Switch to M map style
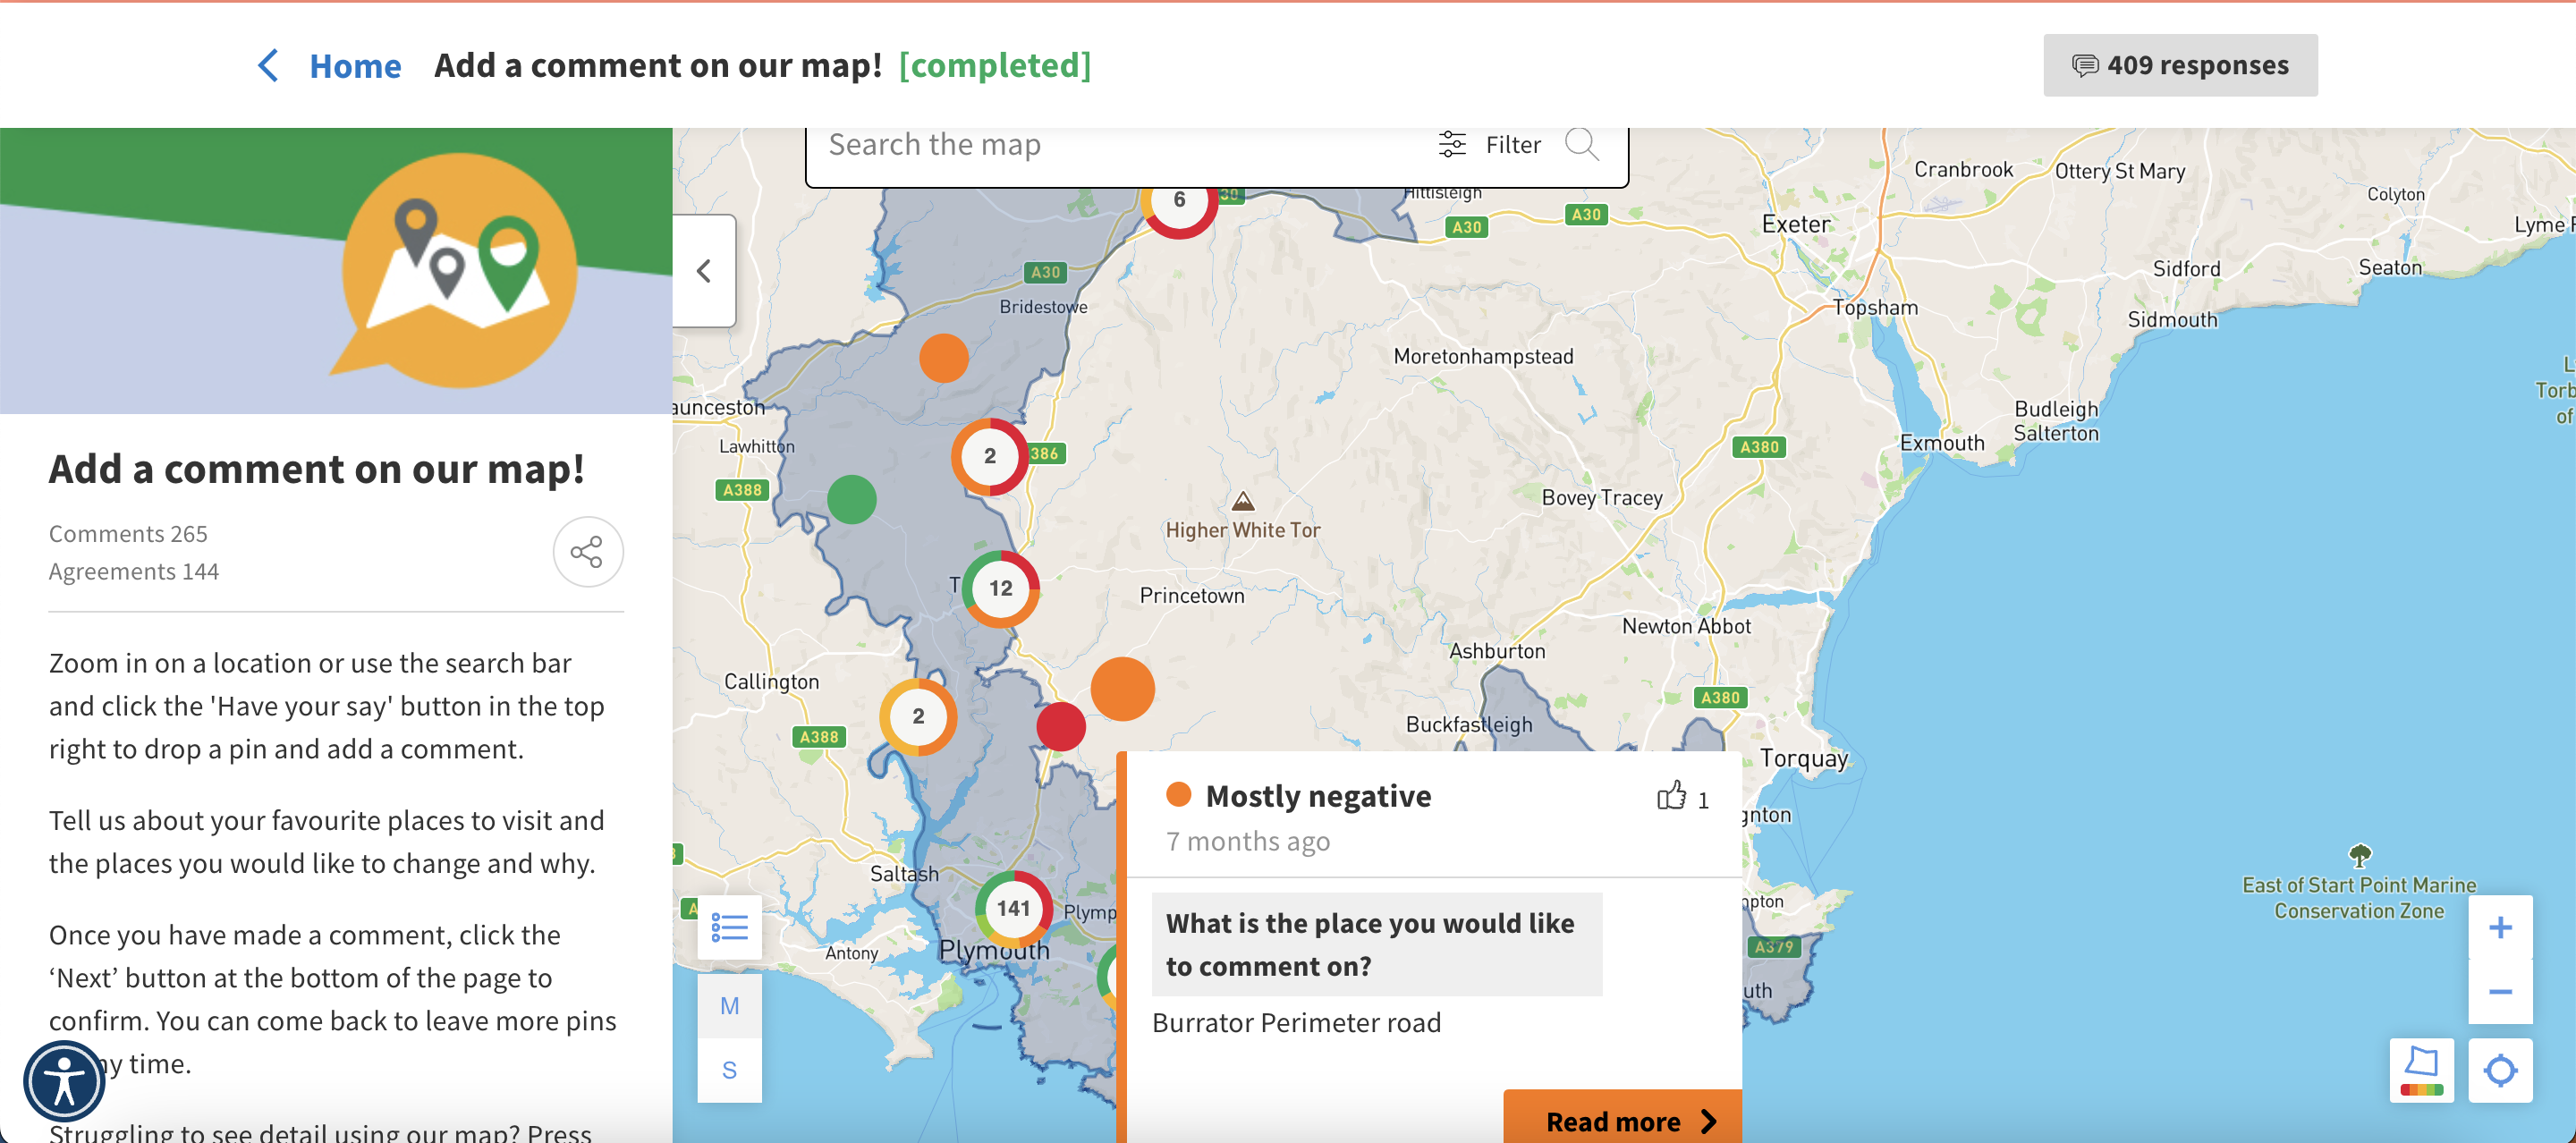 729,1006
